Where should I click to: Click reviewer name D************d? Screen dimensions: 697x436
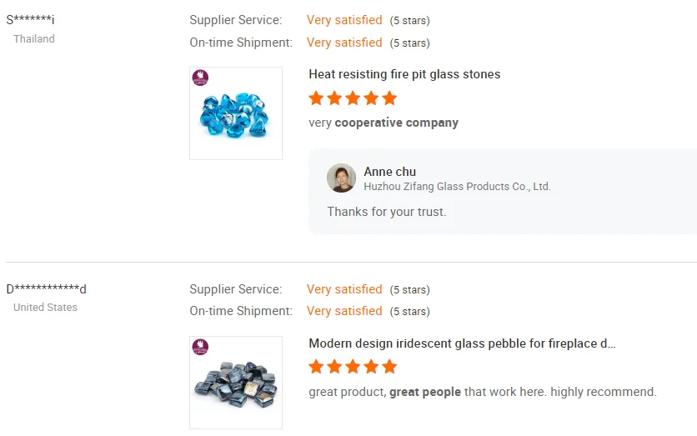46,289
